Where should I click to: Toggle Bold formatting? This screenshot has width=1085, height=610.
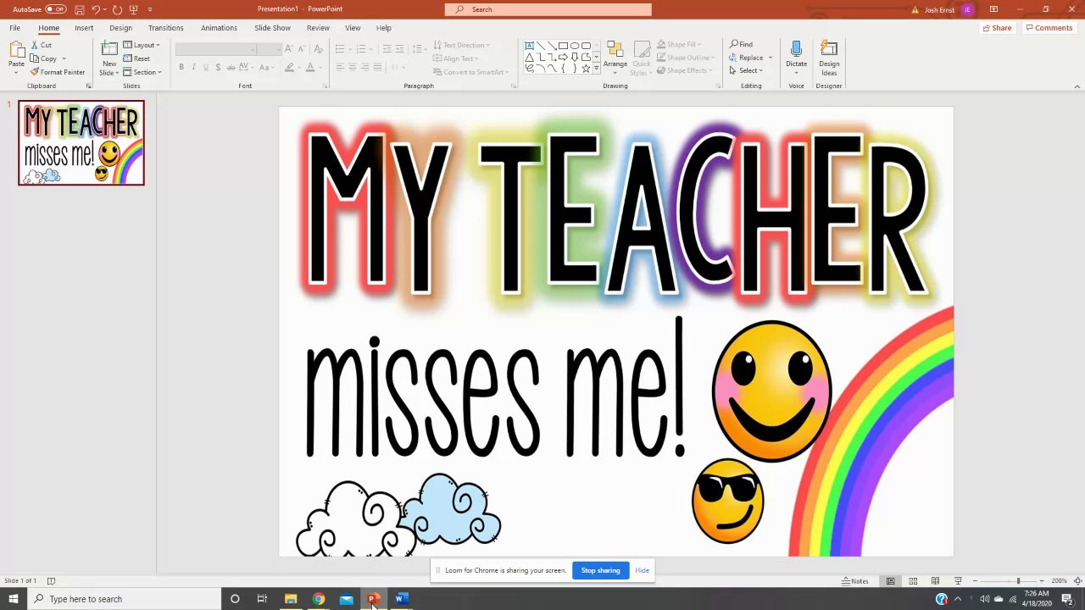pyautogui.click(x=181, y=67)
